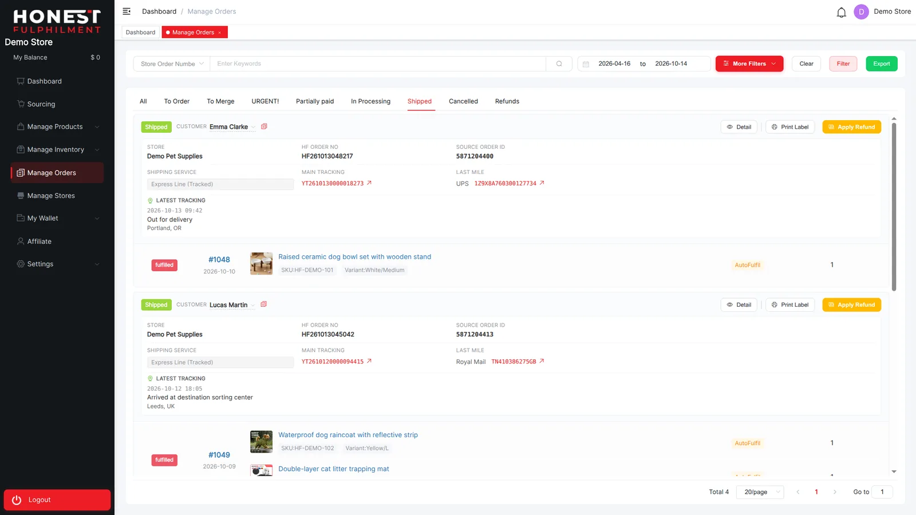Viewport: 916px width, 515px height.
Task: Click the Sourcing sidebar icon
Action: click(x=21, y=104)
